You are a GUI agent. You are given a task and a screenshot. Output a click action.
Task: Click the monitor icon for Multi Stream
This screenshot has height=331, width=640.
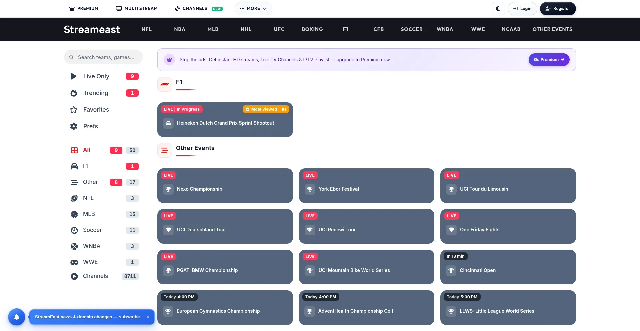(x=119, y=9)
